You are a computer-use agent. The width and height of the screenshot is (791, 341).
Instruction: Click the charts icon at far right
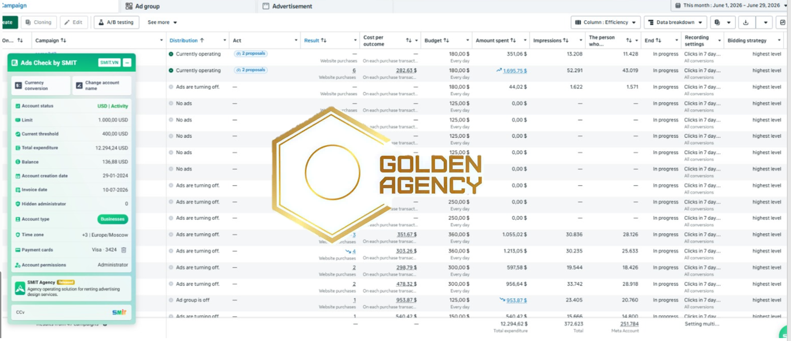tap(782, 23)
